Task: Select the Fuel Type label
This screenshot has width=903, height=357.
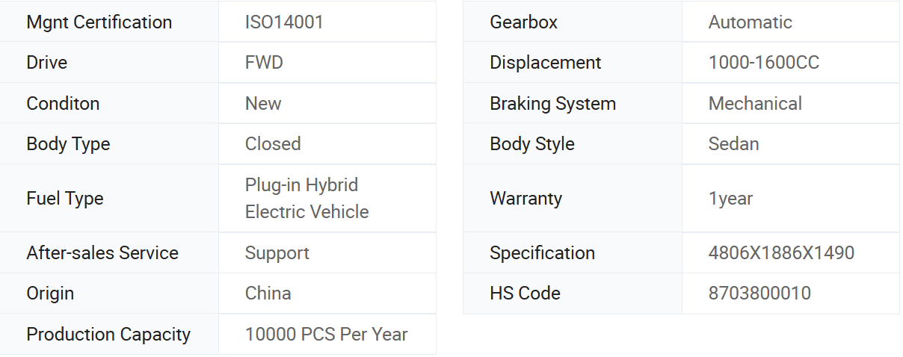Action: [65, 198]
